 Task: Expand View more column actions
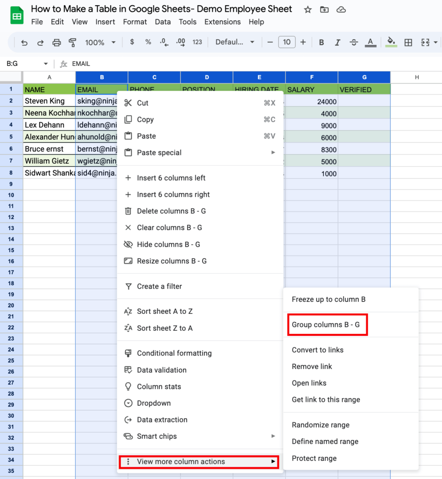pos(199,462)
